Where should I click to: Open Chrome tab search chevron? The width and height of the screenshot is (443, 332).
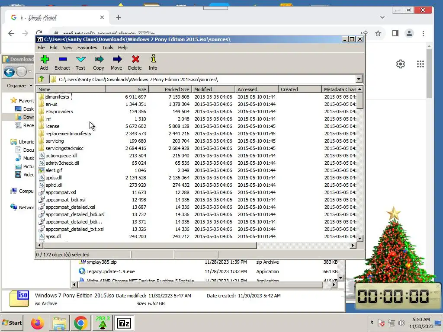click(382, 17)
